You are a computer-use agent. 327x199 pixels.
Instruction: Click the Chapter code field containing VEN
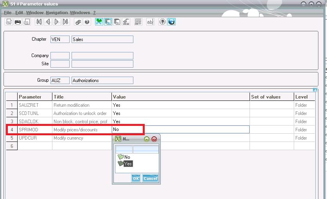click(x=60, y=39)
